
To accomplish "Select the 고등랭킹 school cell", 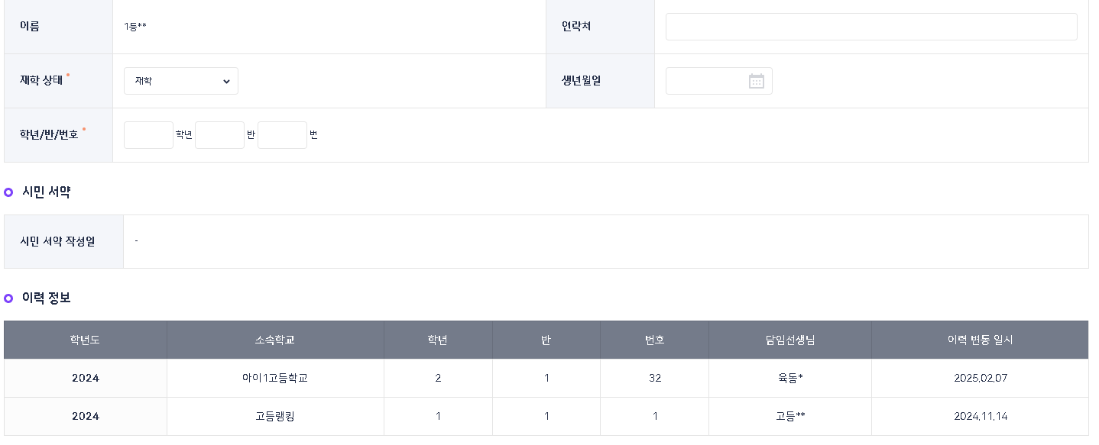I will point(275,416).
